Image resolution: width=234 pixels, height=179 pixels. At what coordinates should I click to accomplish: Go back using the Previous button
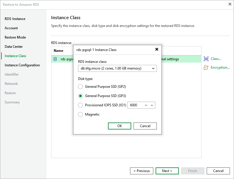tap(141, 171)
